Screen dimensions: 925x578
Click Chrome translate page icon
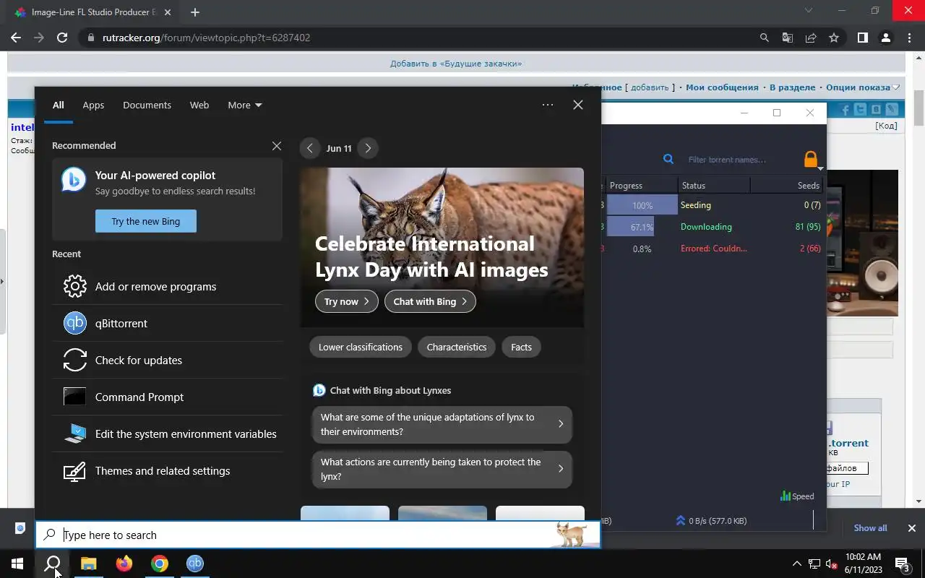(788, 38)
